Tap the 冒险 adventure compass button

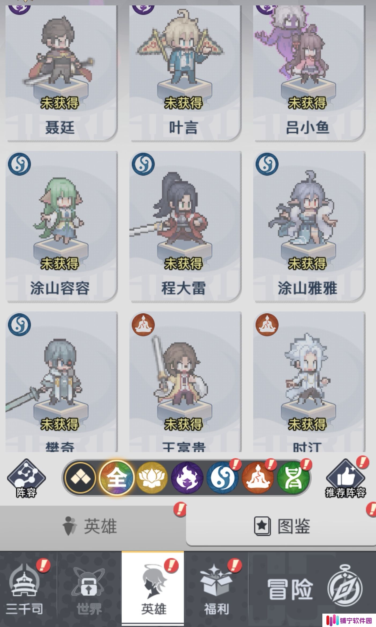click(x=312, y=588)
